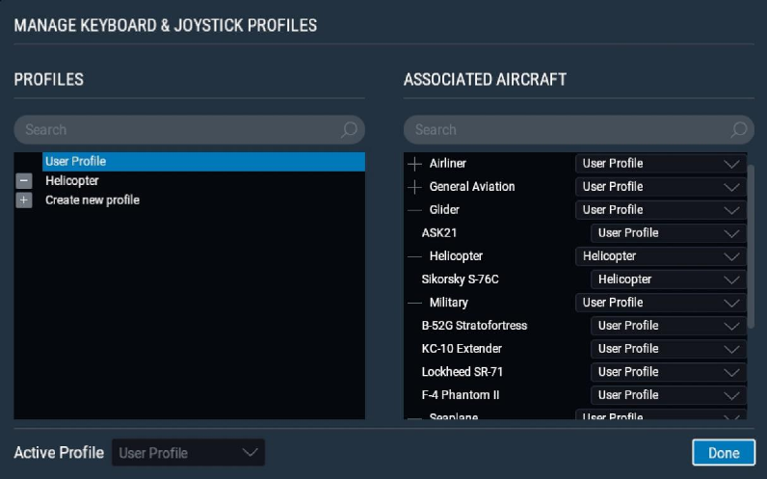Expand the Airliner category
Screen dimensions: 767x479
pyautogui.click(x=415, y=164)
